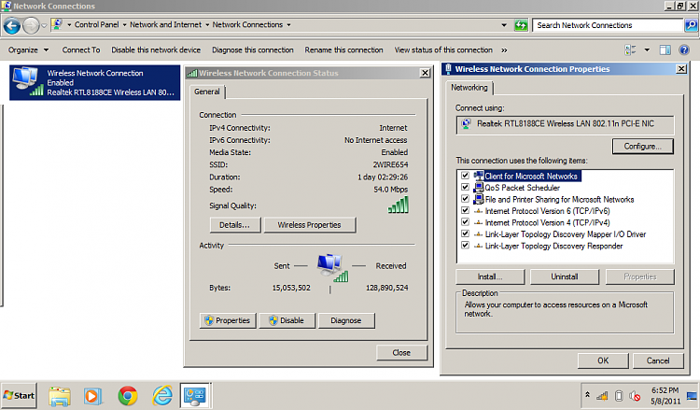Click the Install... button
Screen dimensions: 700x410
point(490,276)
